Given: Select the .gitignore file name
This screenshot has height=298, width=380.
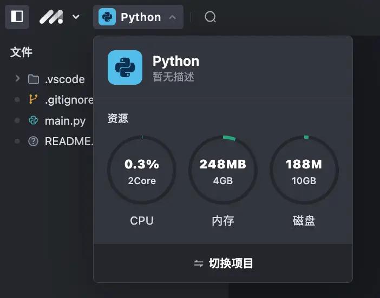Looking at the screenshot, I should pos(69,100).
